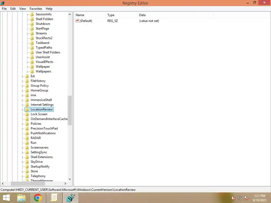This screenshot has width=271, height=203.
Task: Click the Group Policy folder icon
Action: [27, 86]
